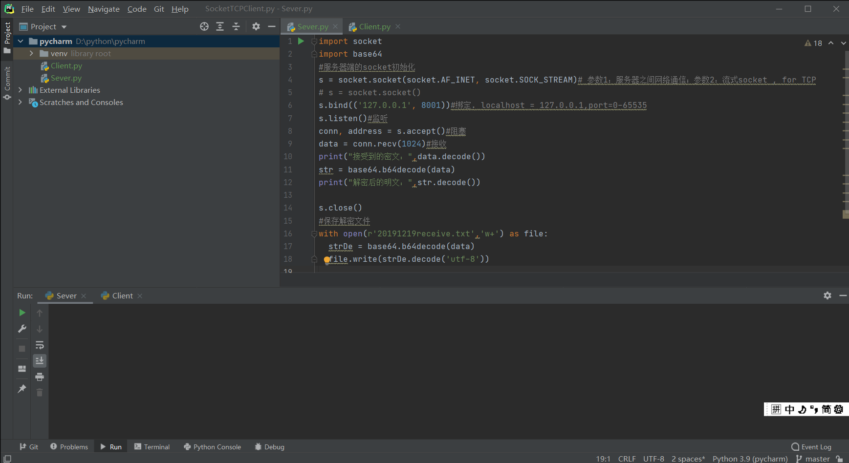Click the down stack trace arrow

(x=40, y=329)
